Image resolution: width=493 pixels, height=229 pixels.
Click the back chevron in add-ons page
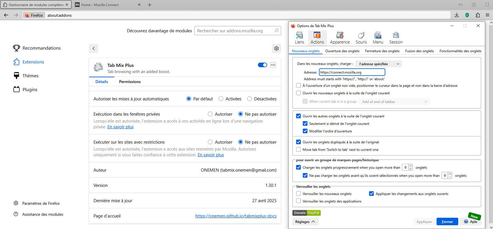(x=94, y=48)
